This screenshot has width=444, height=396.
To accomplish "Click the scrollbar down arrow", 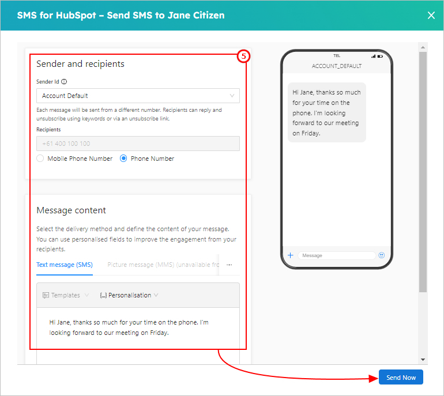I will point(423,360).
